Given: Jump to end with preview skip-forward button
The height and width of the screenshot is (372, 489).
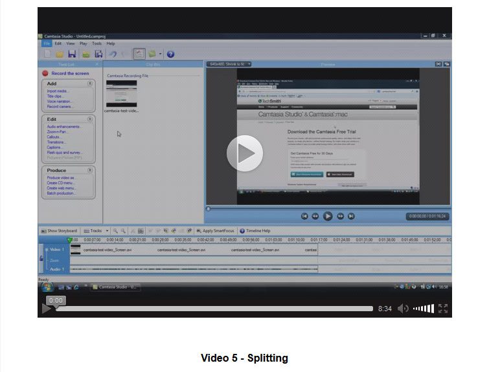Looking at the screenshot, I should 351,216.
